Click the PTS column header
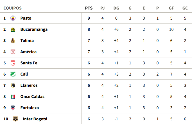The height and width of the screenshot is (124, 192). coord(89,8)
